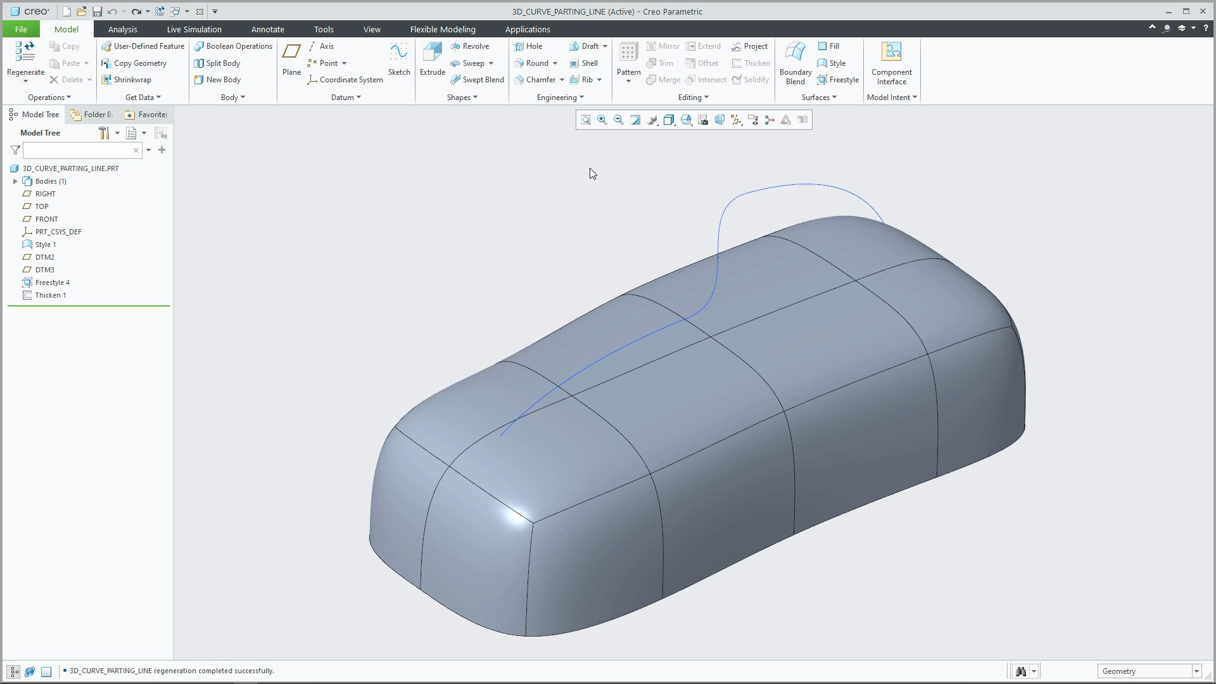Click the Shrinkwrap button

[126, 80]
